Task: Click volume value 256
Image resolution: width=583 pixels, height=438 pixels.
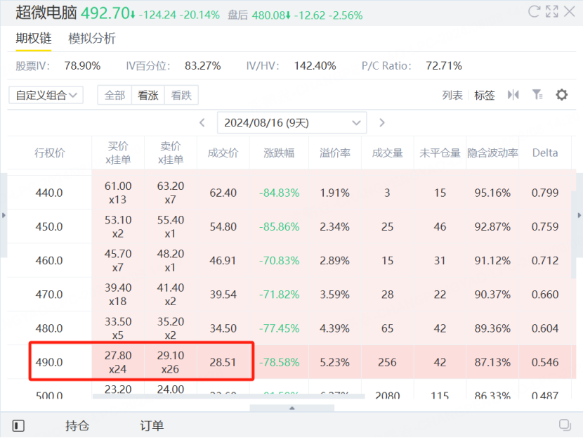Action: pyautogui.click(x=388, y=362)
